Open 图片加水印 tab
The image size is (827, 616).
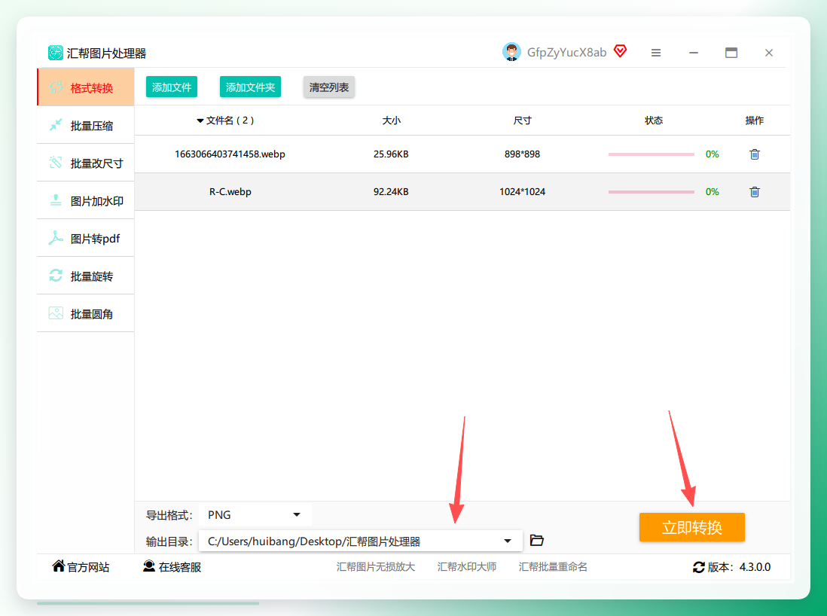point(85,200)
